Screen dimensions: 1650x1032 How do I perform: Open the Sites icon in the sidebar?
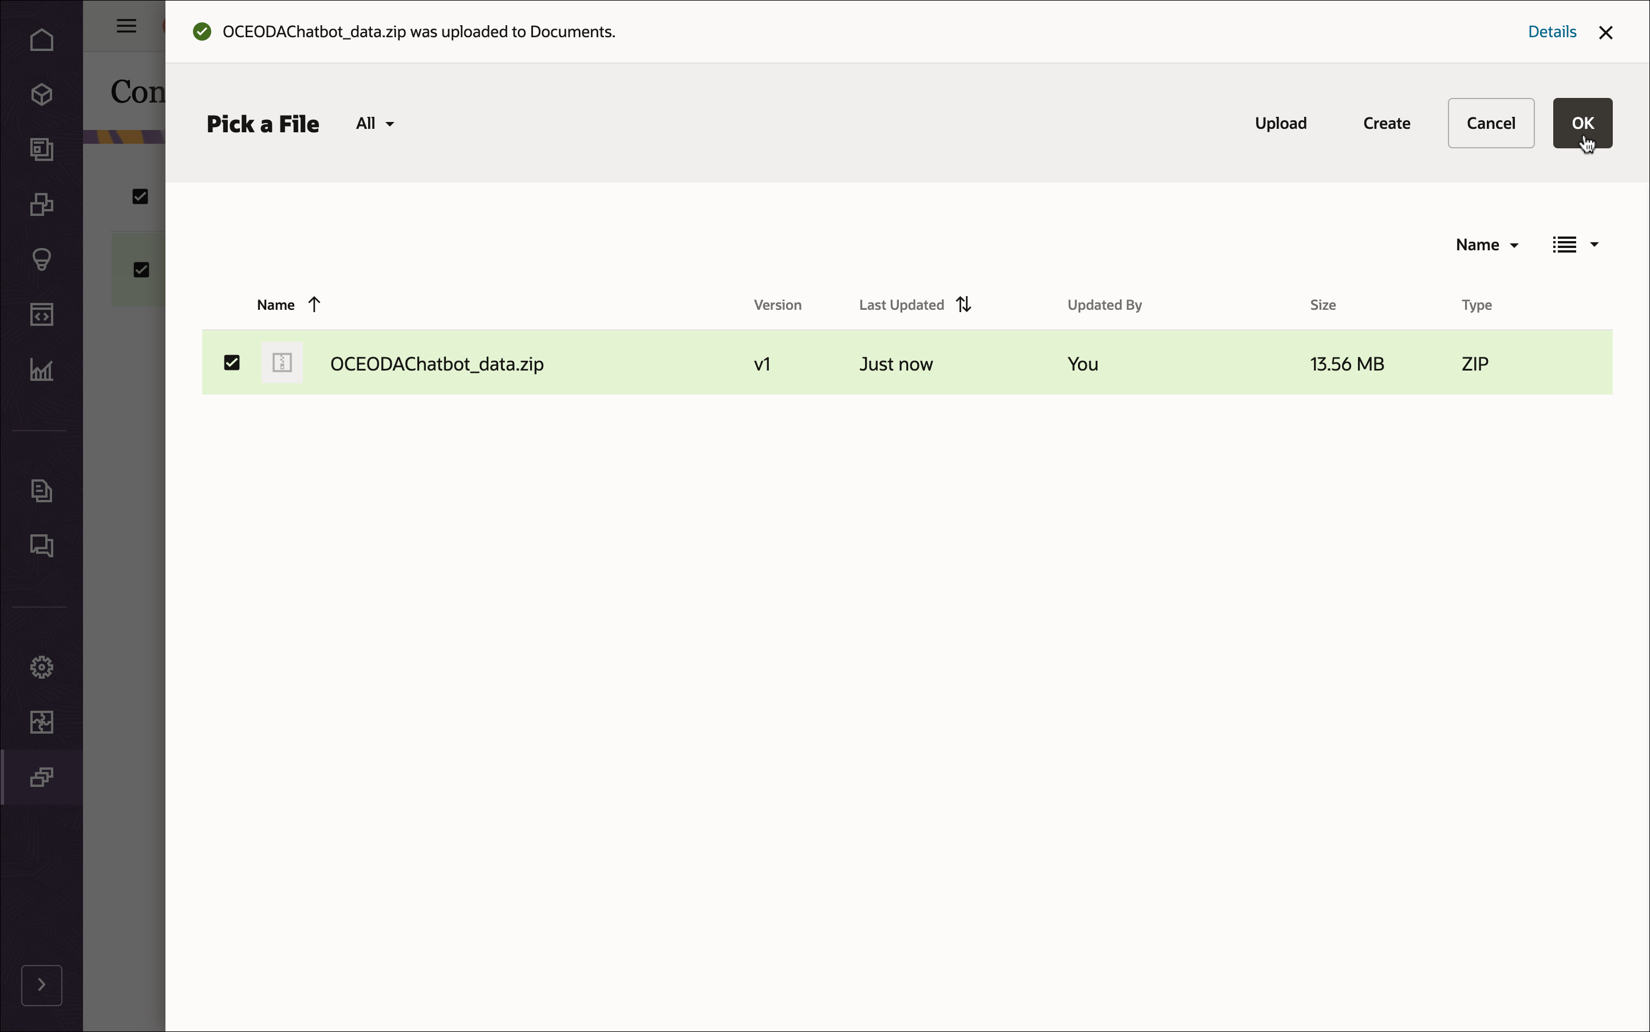point(42,149)
